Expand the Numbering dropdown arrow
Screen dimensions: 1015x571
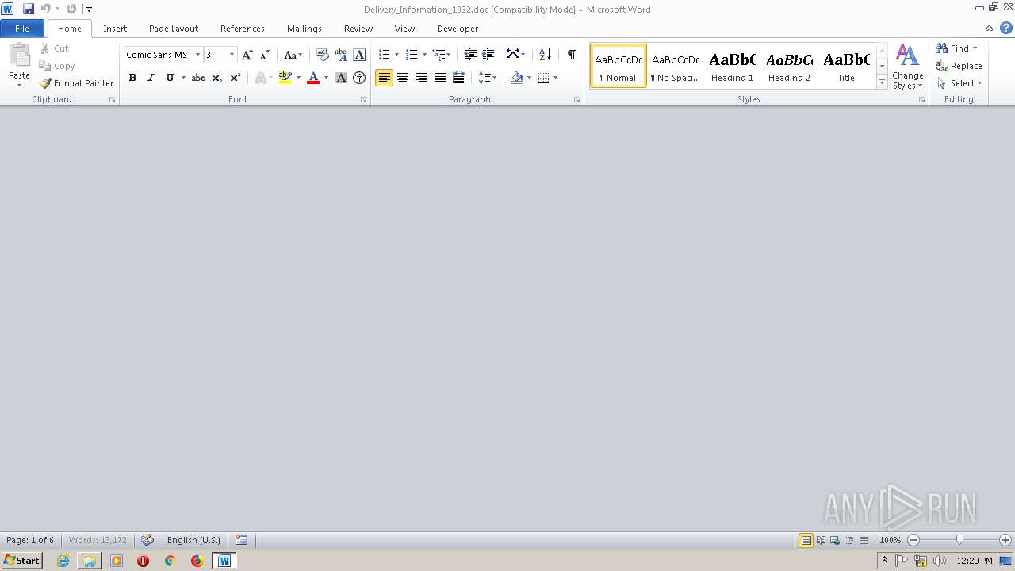(x=424, y=55)
